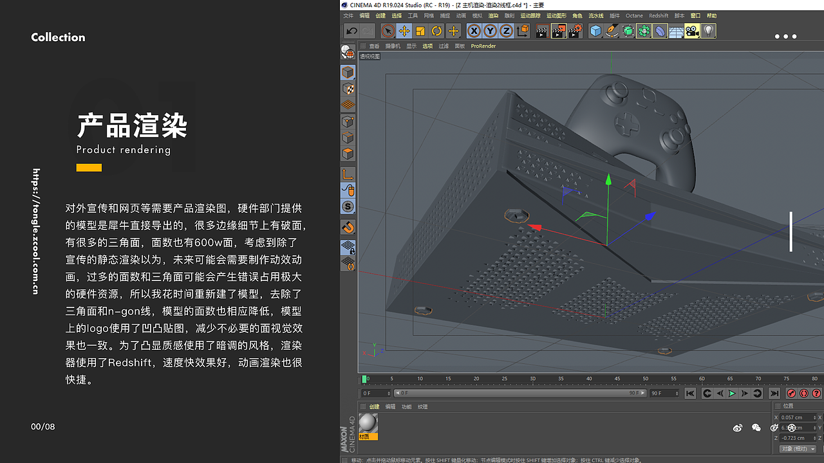
Task: Click Go to Previous Key button
Action: pos(707,394)
